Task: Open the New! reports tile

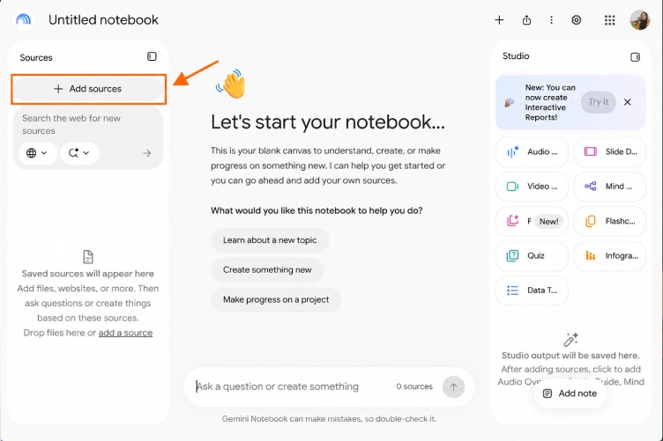Action: coord(532,221)
